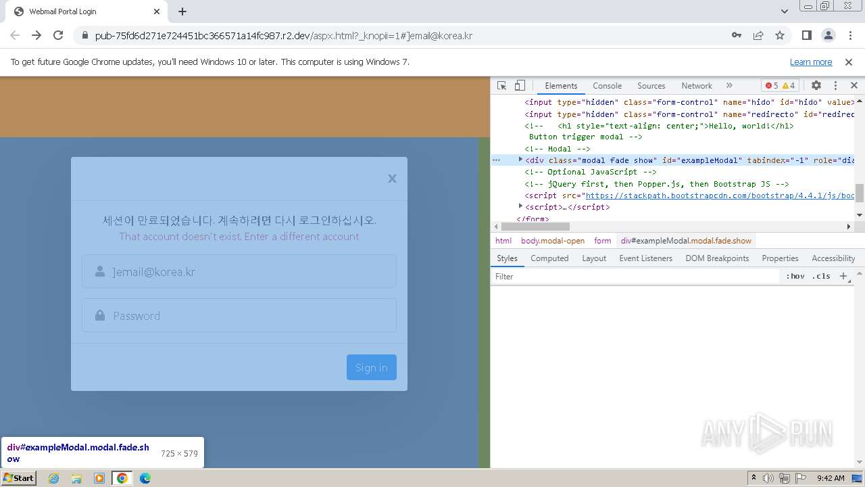865x487 pixels.
Task: Add a new style rule
Action: pyautogui.click(x=843, y=276)
